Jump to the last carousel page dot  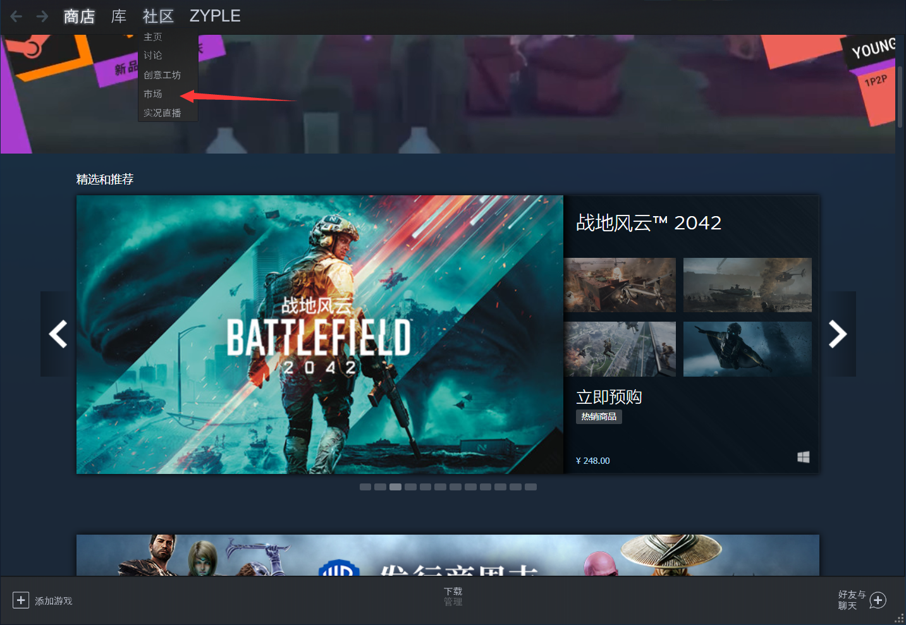pyautogui.click(x=531, y=487)
